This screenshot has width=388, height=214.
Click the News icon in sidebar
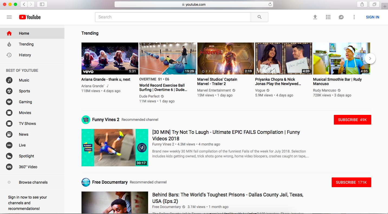(x=9, y=134)
